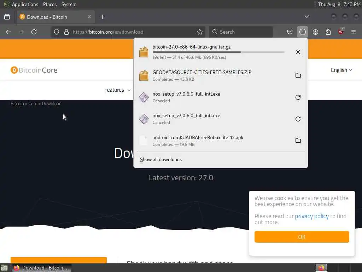Open the Places menu
This screenshot has height=272, width=362.
49,4
